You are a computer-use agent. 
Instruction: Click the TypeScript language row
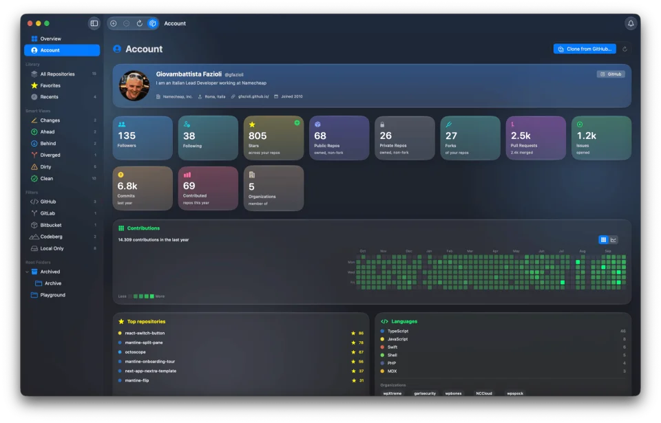503,331
